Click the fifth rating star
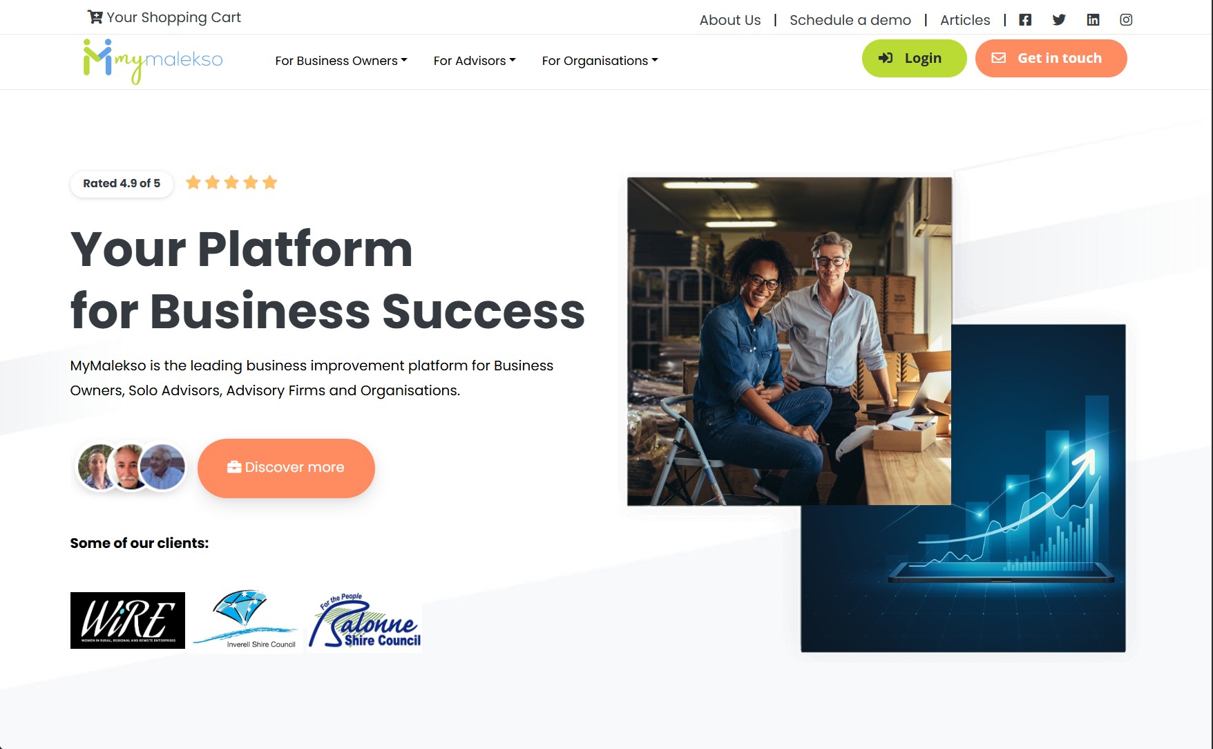 coord(270,182)
